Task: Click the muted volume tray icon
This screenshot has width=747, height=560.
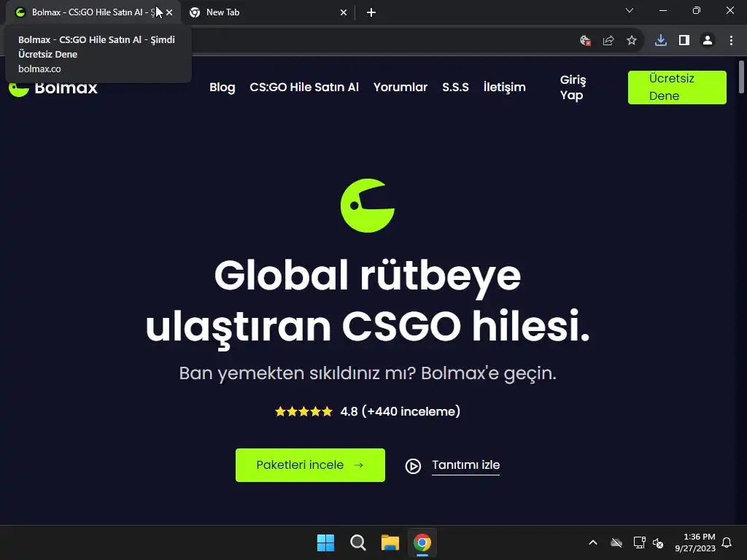Action: 658,542
